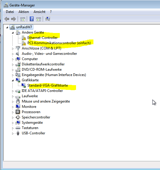Select the Prozessoren label
The height and width of the screenshot is (170, 160).
pos(31,112)
